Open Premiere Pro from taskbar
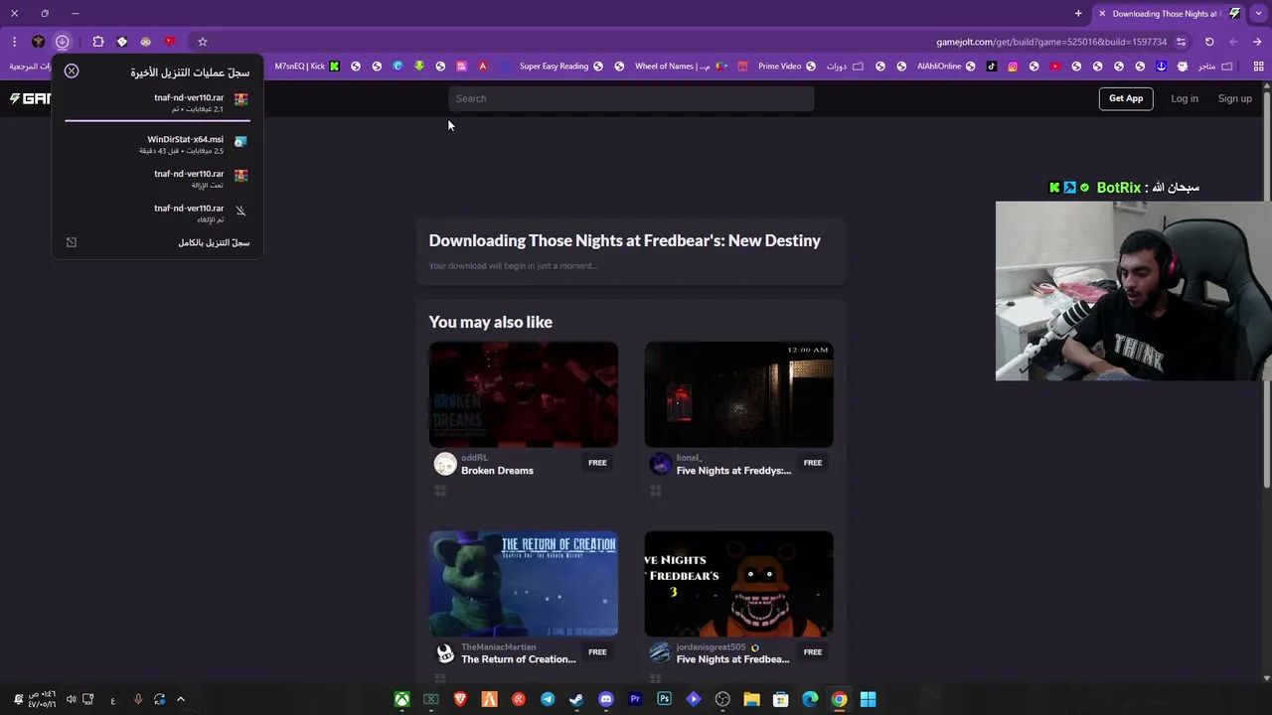This screenshot has width=1272, height=715. [x=635, y=699]
